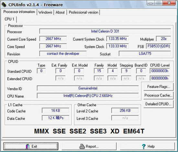Viewport: 178px width, 152px height.
Task: Click the extended CPUID level 80000008h field
Action: [x=160, y=78]
